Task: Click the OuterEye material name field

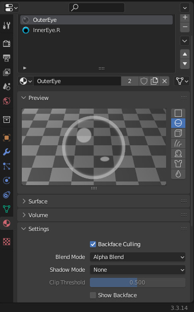Action: [x=77, y=81]
